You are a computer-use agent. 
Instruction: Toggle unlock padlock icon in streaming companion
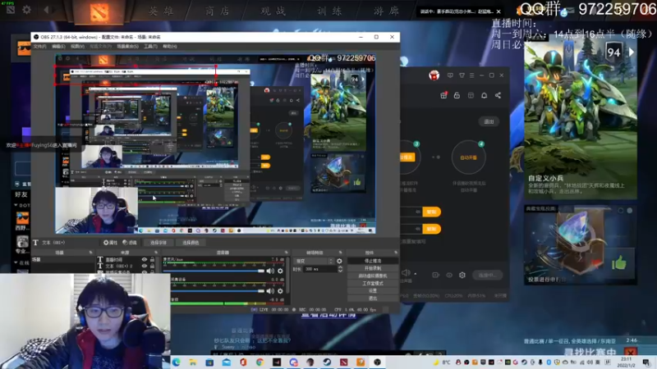(x=457, y=95)
